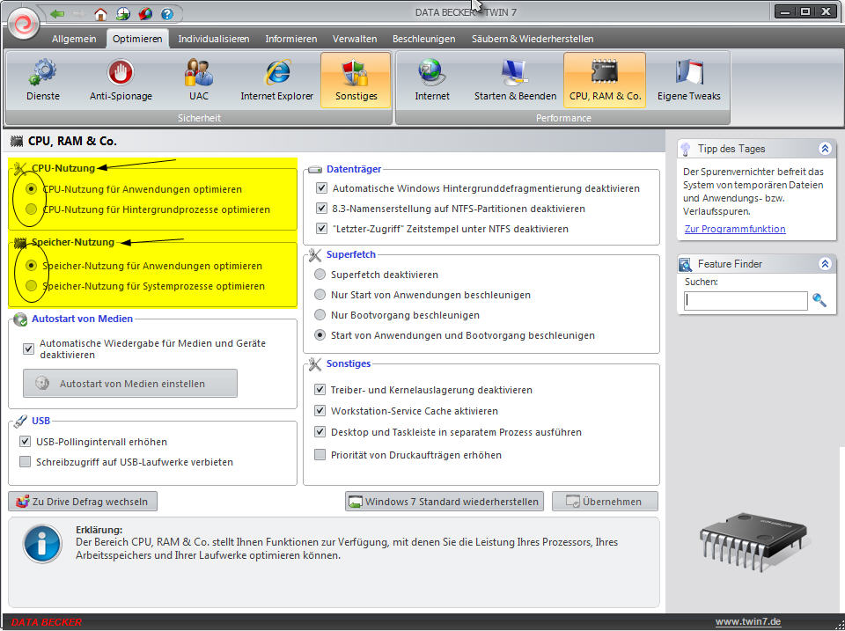Focus the Suchen input field
This screenshot has width=845, height=631.
click(x=746, y=301)
